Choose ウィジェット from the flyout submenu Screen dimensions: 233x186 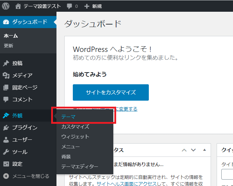click(x=75, y=137)
